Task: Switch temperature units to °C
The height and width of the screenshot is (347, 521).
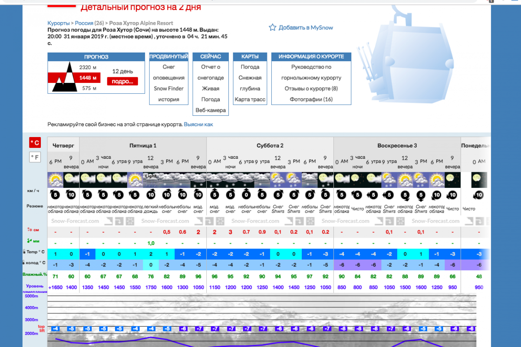Action: point(35,142)
